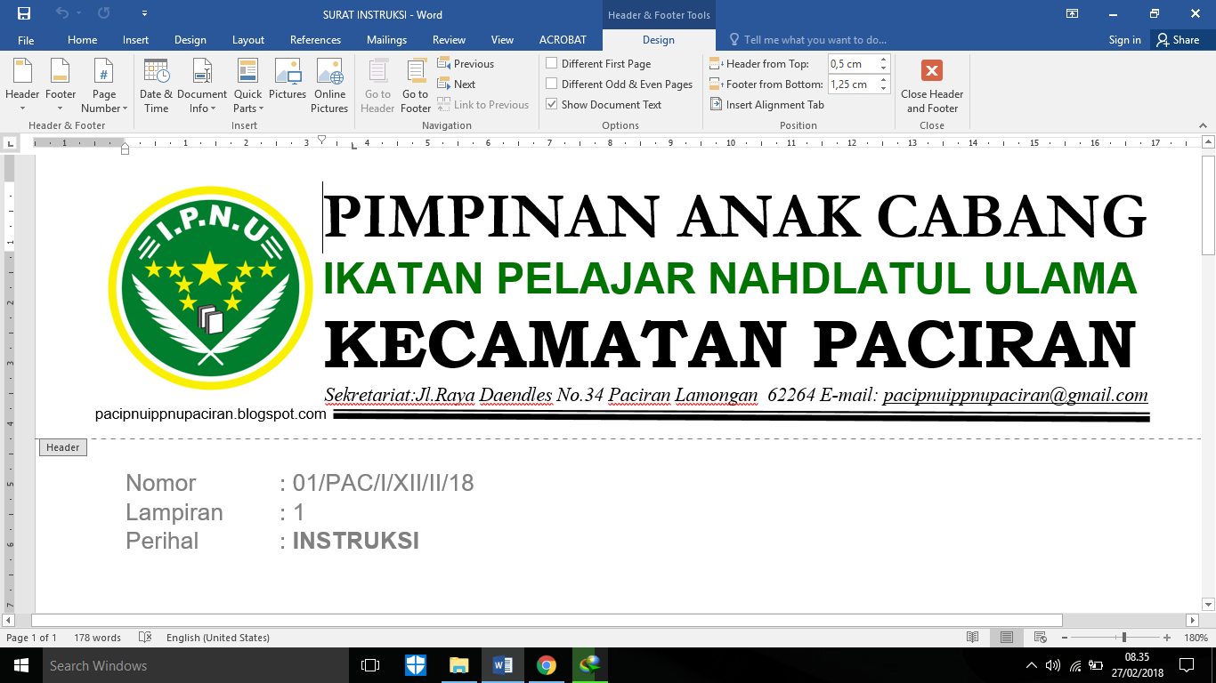Jump to the footer with Go to Footer
Screen dimensions: 1216x683
pyautogui.click(x=415, y=85)
